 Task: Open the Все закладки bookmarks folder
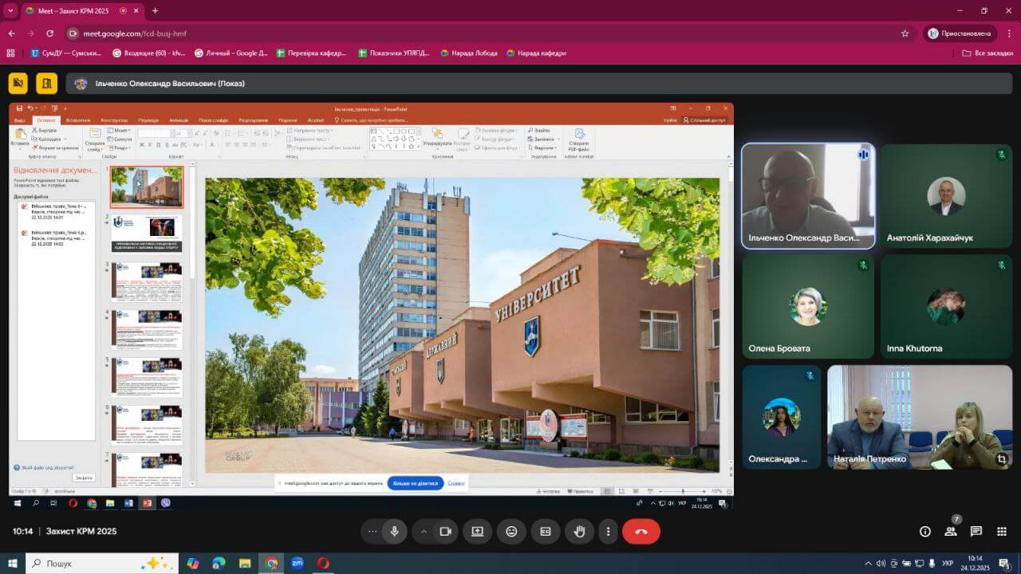(x=987, y=53)
